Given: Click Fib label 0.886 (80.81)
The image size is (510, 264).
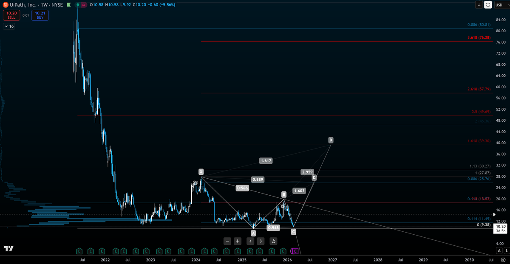Looking at the screenshot, I should point(479,25).
